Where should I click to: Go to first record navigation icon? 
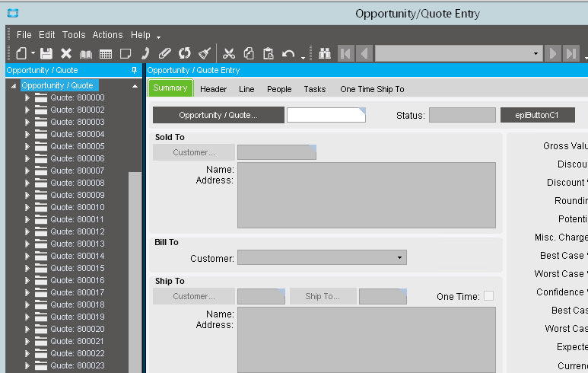[346, 53]
